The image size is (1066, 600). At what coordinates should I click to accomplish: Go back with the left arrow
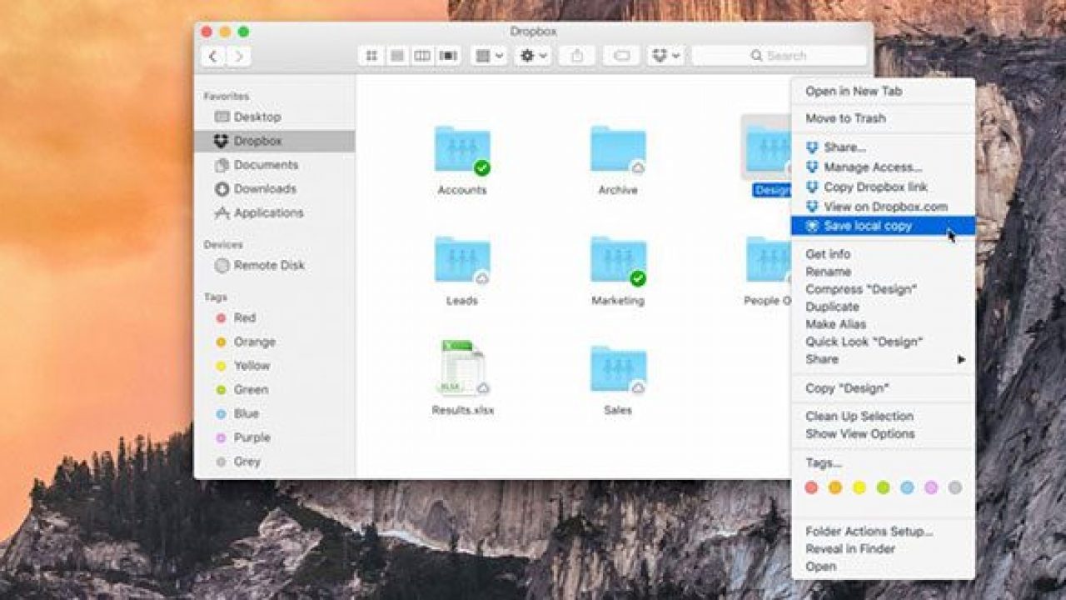(x=213, y=56)
